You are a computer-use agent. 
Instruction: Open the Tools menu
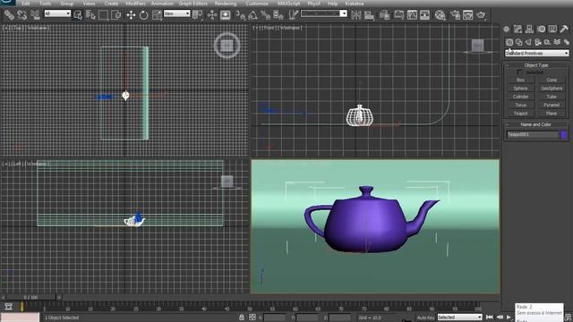[x=46, y=4]
